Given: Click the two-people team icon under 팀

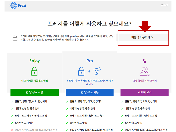Looking at the screenshot, I should (x=145, y=71).
